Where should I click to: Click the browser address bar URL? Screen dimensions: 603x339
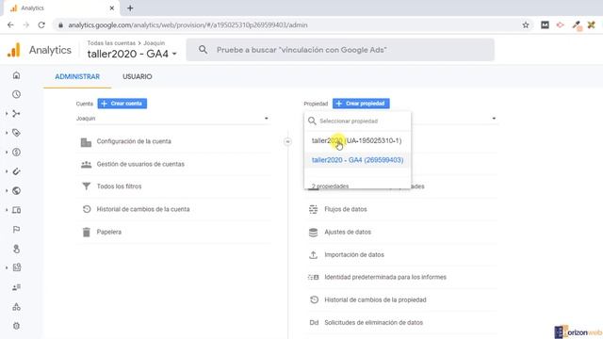[187, 25]
